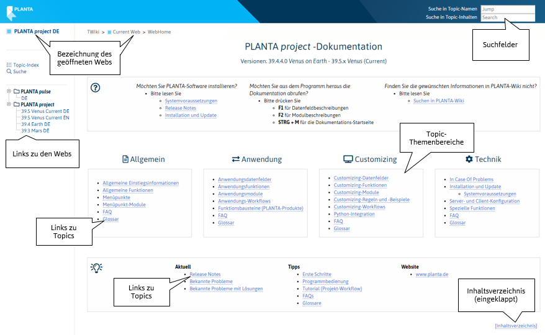The image size is (545, 335).
Task: Select 39.4 Earth DE web
Action: click(x=36, y=124)
